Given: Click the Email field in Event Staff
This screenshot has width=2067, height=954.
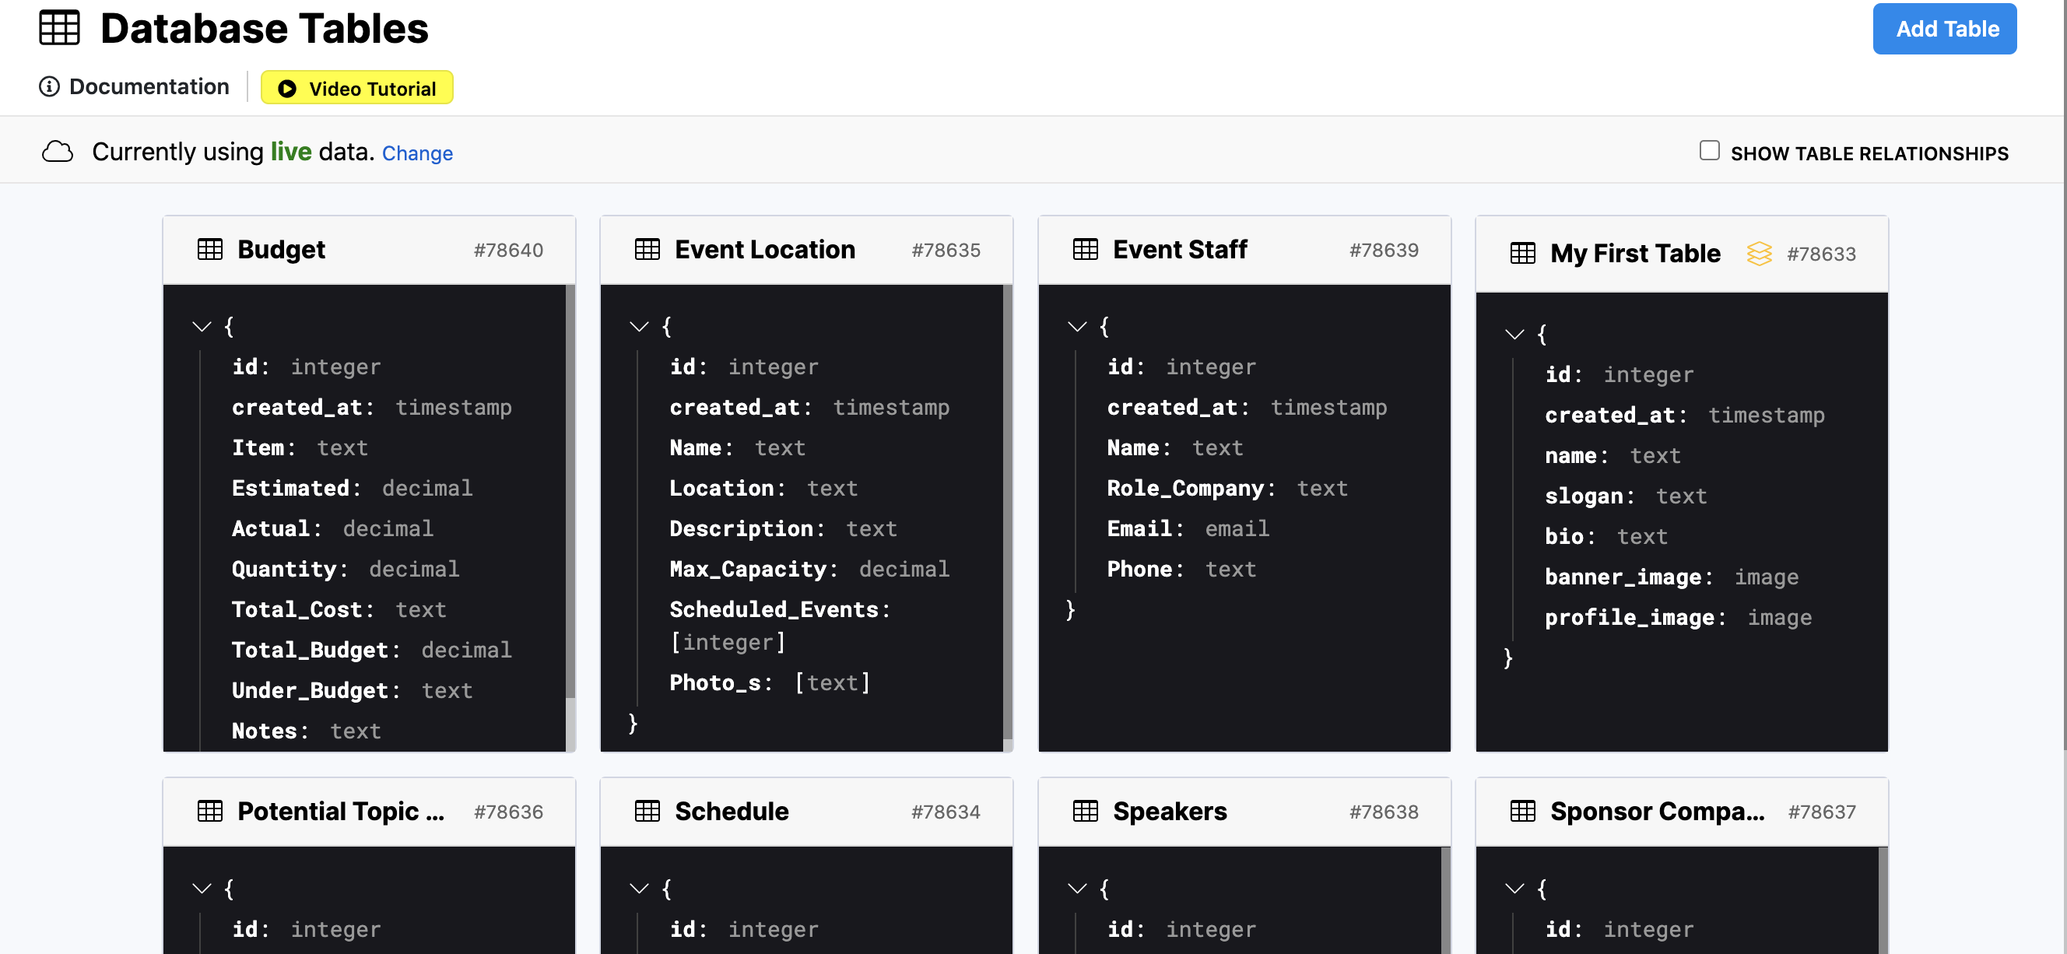Looking at the screenshot, I should pyautogui.click(x=1188, y=529).
